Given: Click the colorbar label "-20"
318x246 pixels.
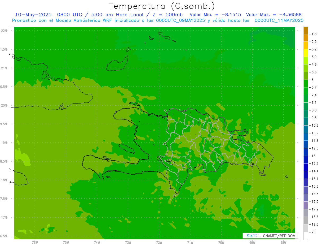Looking at the screenshot, I should pyautogui.click(x=312, y=232).
